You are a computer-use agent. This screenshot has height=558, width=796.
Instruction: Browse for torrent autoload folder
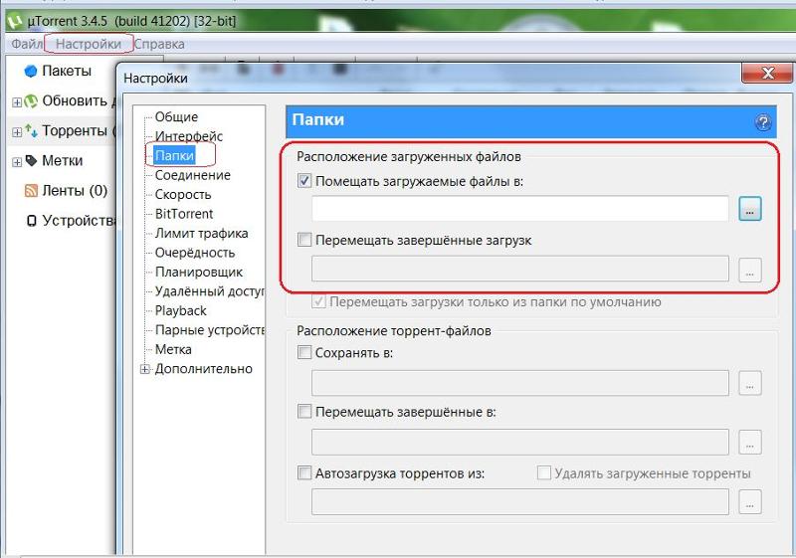750,502
